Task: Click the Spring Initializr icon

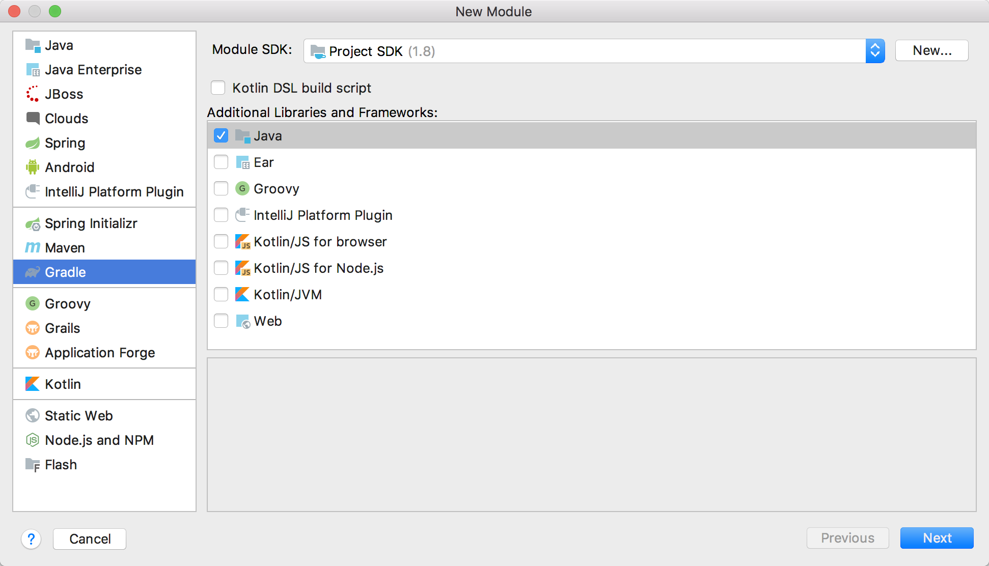Action: (33, 223)
